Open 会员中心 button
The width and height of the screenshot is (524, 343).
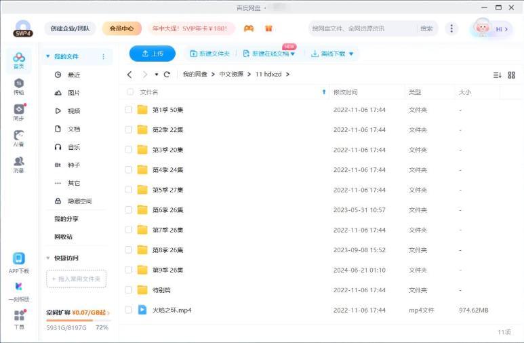point(121,28)
